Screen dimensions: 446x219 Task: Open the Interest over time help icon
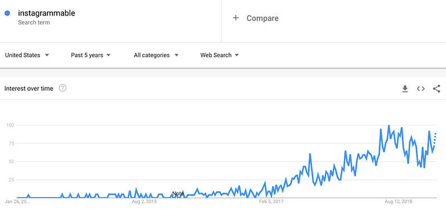62,88
